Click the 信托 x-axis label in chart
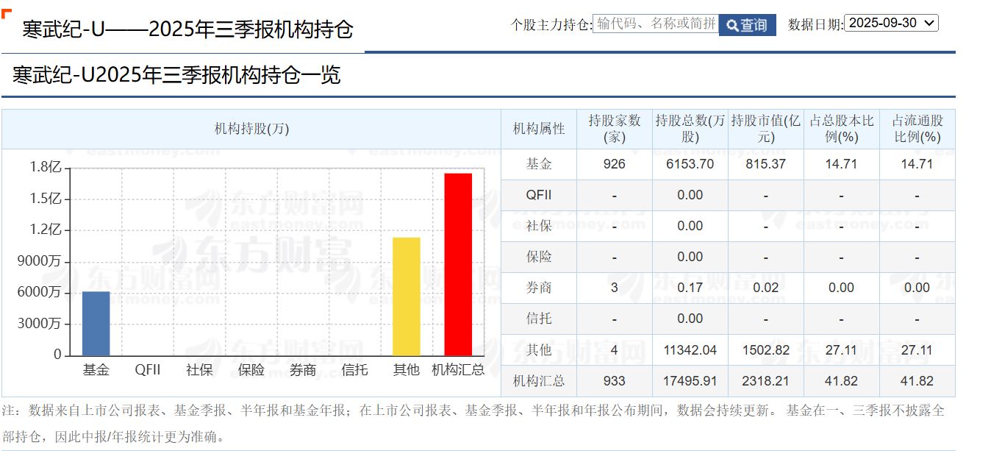 (355, 369)
